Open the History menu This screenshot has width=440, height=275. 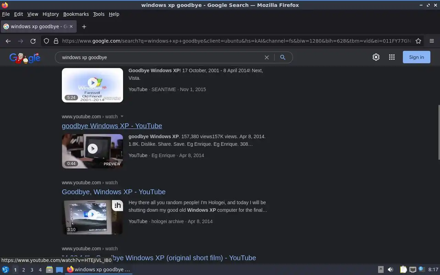pyautogui.click(x=51, y=14)
